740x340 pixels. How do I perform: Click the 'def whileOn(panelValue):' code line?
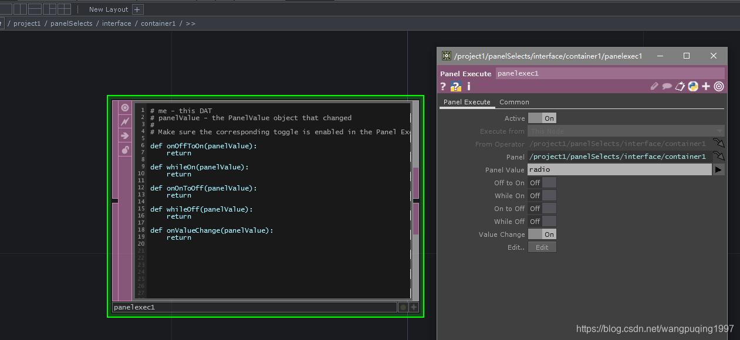point(200,167)
